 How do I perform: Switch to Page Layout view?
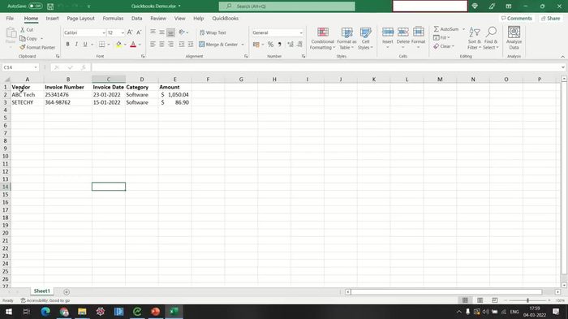coord(480,300)
